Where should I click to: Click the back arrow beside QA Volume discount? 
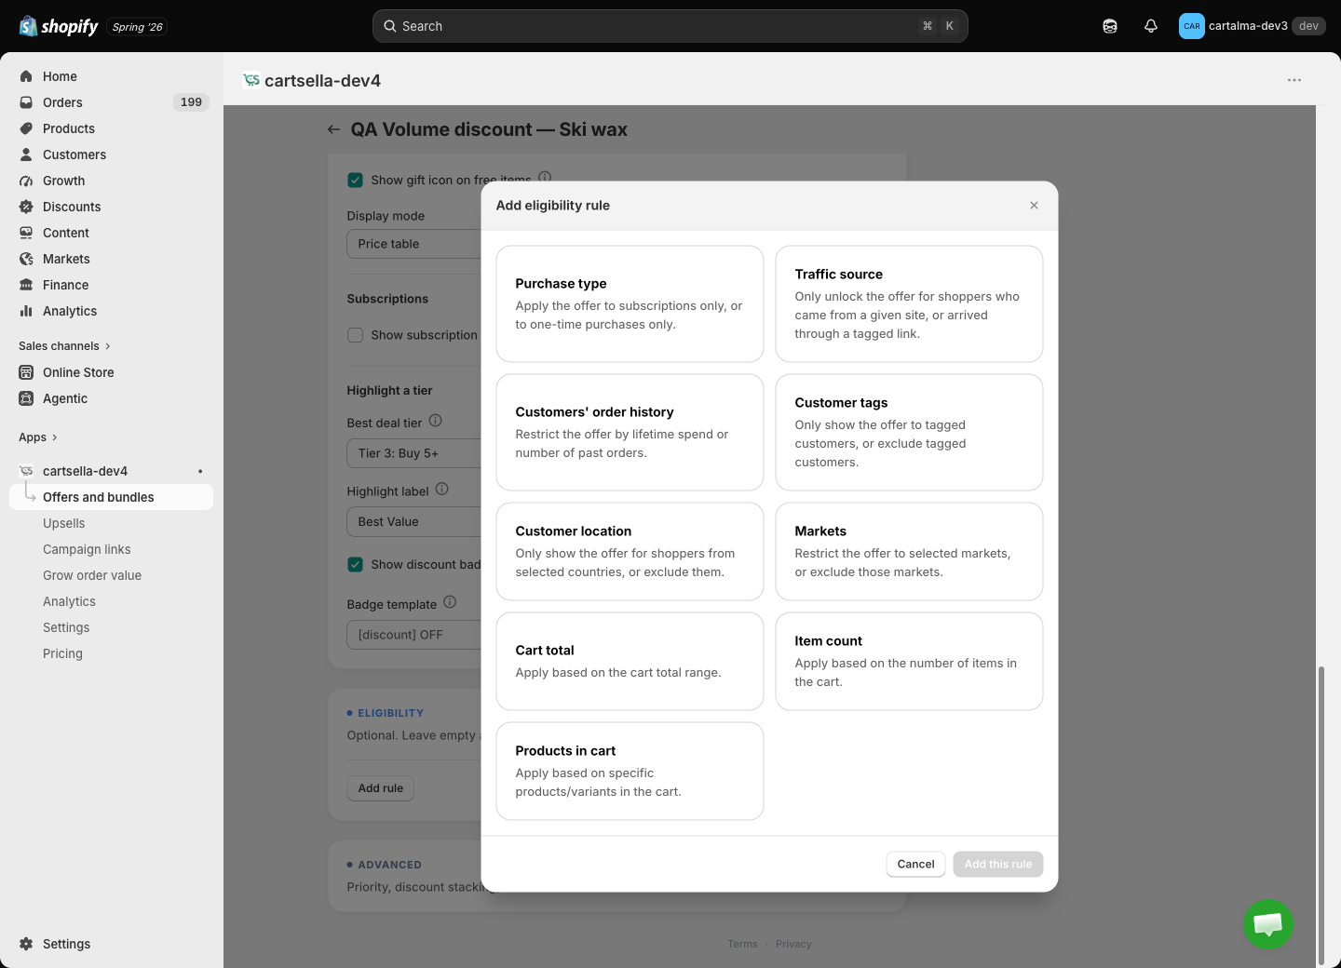click(x=333, y=129)
